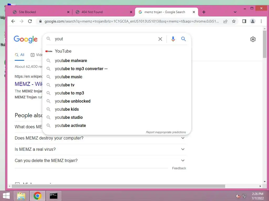Clear the search box text
Image resolution: width=269 pixels, height=201 pixels.
click(x=160, y=39)
